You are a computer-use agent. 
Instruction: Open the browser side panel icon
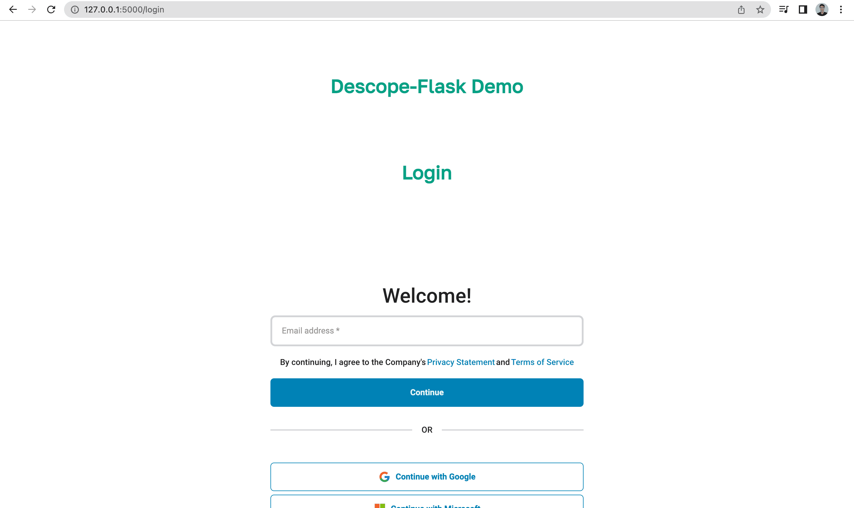(x=802, y=9)
